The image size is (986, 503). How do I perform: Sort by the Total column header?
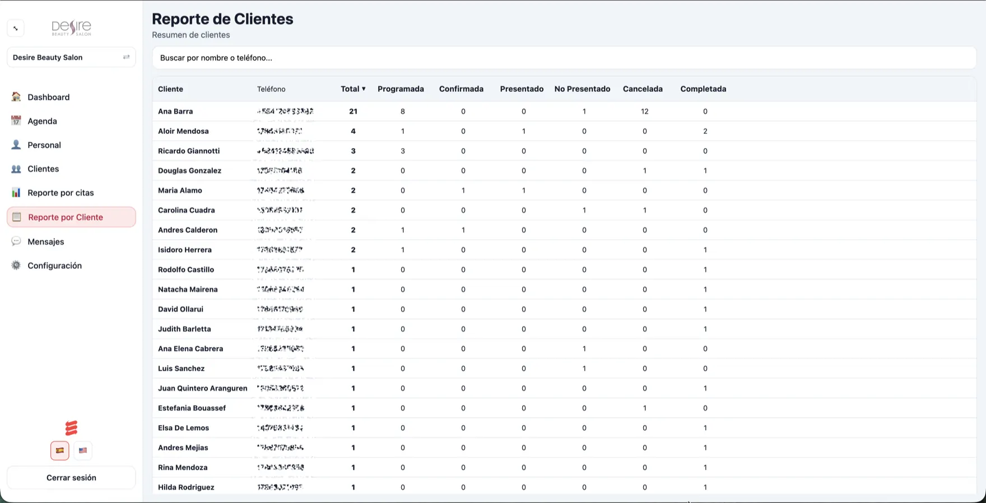pyautogui.click(x=353, y=89)
